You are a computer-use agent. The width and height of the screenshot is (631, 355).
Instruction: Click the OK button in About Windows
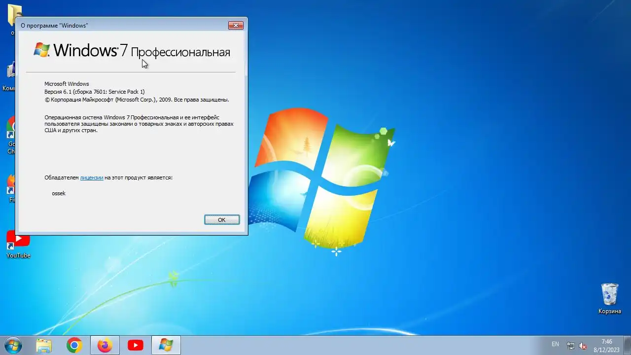point(222,220)
